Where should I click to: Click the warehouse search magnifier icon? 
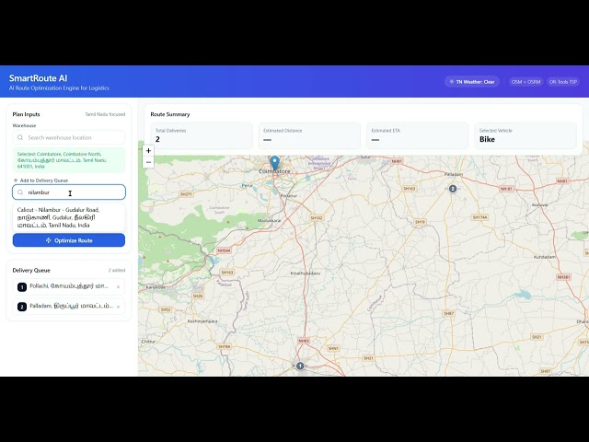[20, 137]
